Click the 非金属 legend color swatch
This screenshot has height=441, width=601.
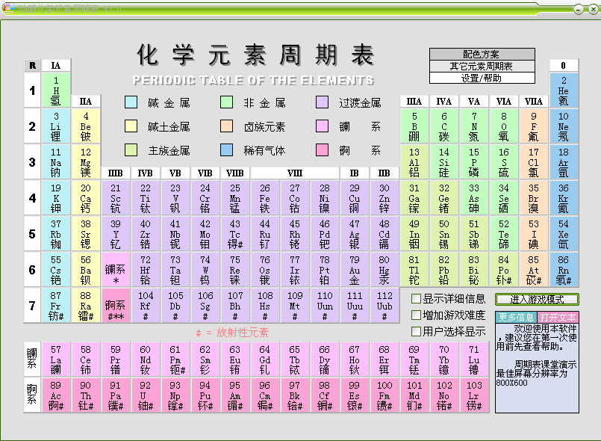point(226,102)
